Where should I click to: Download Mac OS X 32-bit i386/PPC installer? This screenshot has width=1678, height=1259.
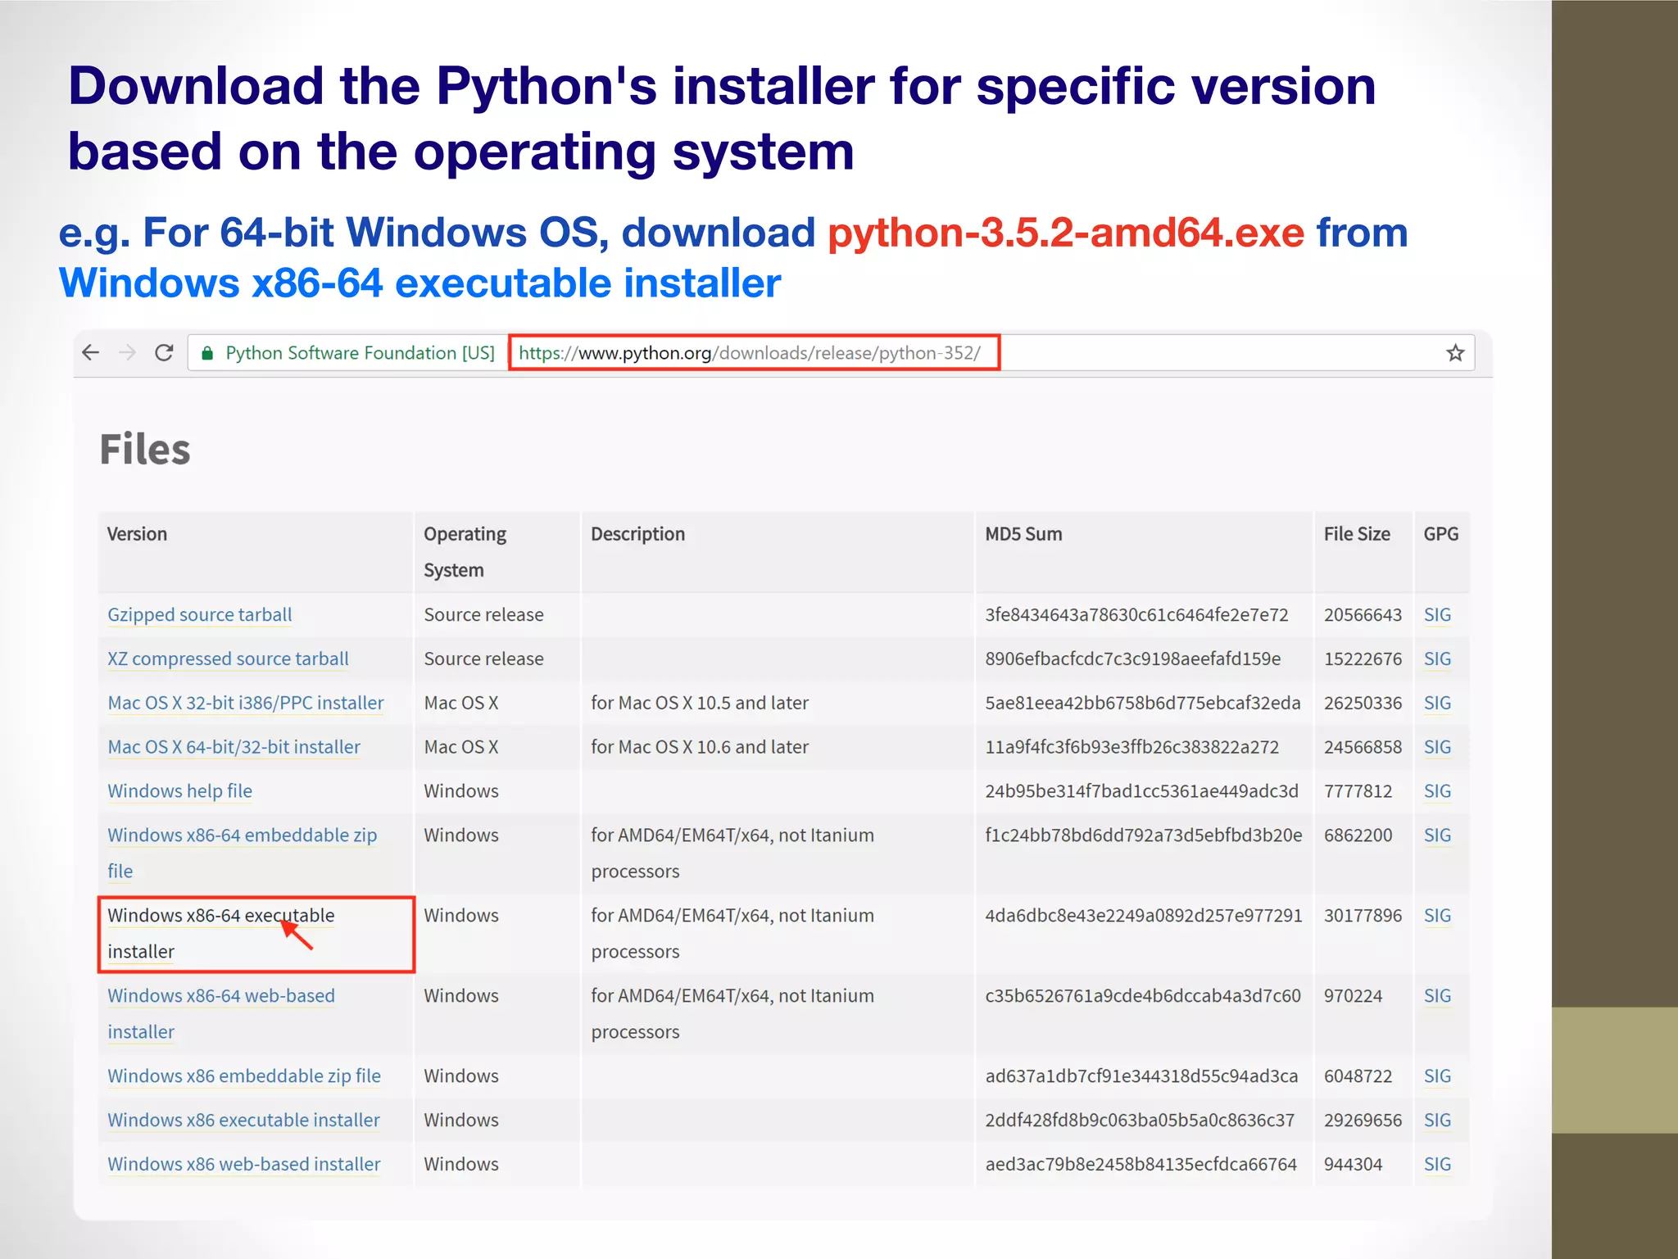[245, 704]
